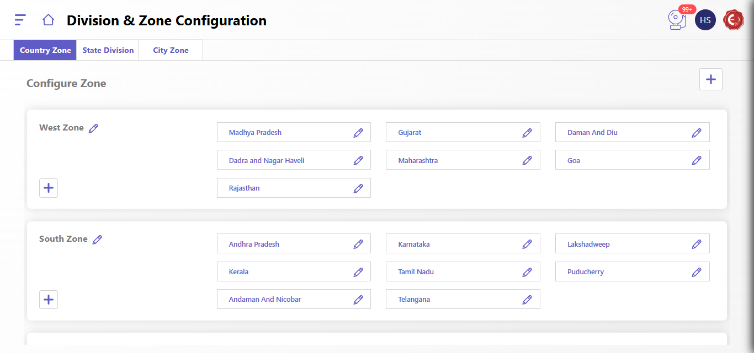754x353 pixels.
Task: Click the red company logo icon
Action: click(x=733, y=20)
